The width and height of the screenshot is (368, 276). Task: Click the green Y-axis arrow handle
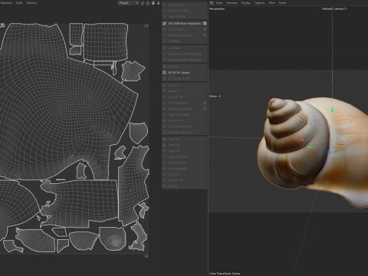332,110
